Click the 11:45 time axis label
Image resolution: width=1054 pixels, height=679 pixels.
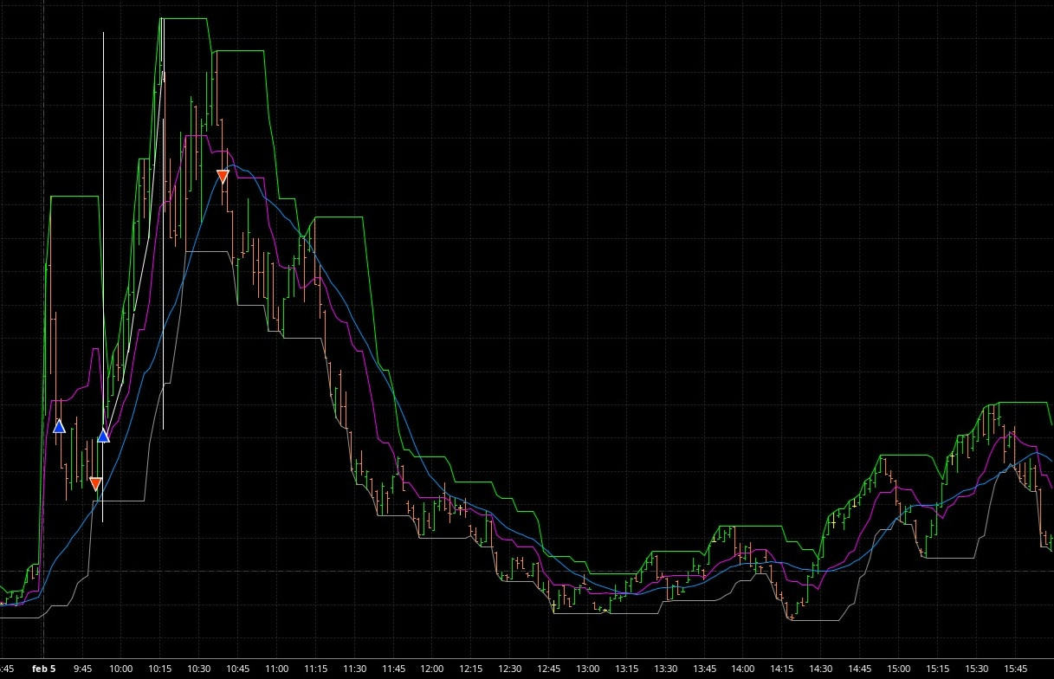point(393,669)
